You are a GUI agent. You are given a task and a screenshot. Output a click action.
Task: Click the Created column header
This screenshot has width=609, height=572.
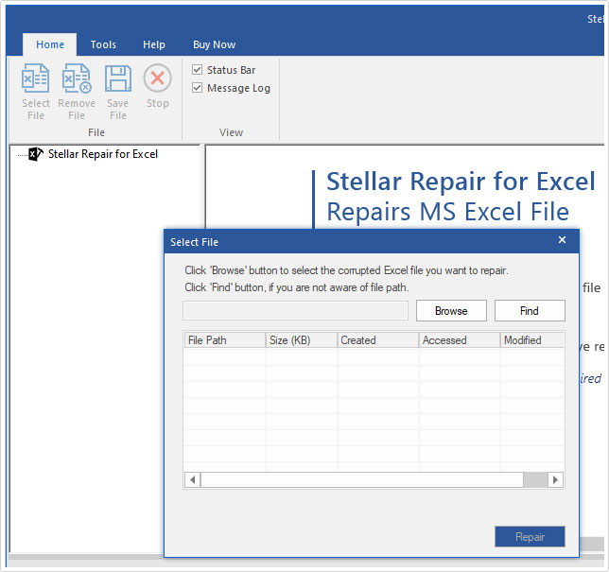pyautogui.click(x=378, y=340)
